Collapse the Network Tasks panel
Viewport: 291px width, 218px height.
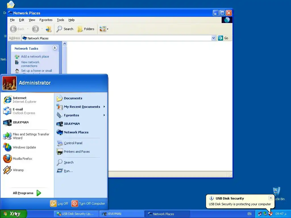[55, 48]
